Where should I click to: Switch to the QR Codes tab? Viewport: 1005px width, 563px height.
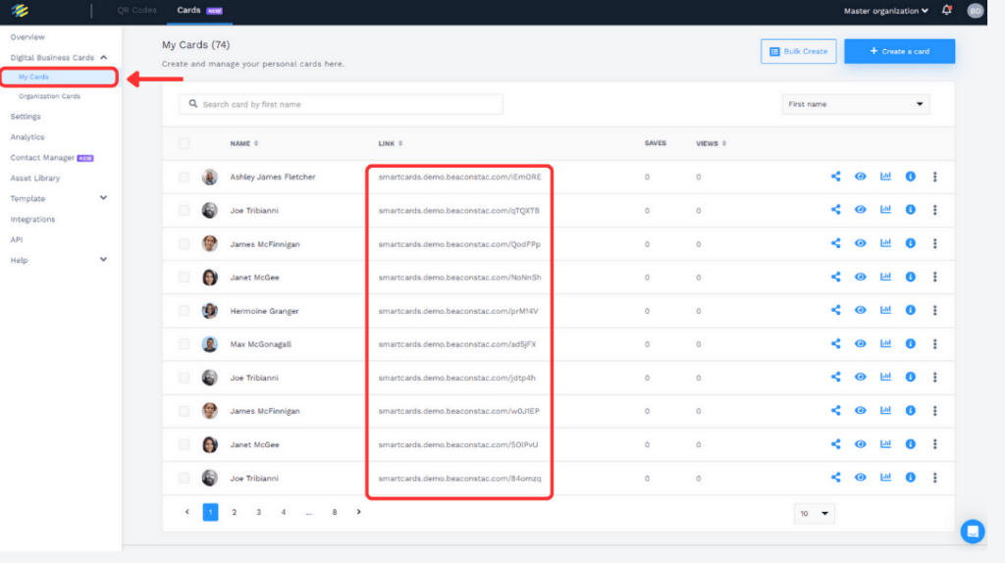coord(136,10)
